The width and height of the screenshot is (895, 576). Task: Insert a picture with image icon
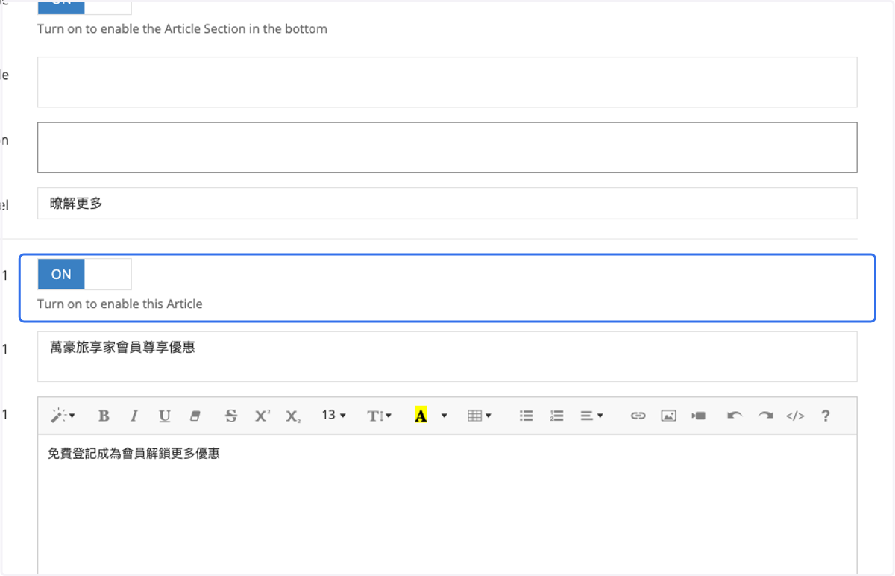pyautogui.click(x=668, y=416)
